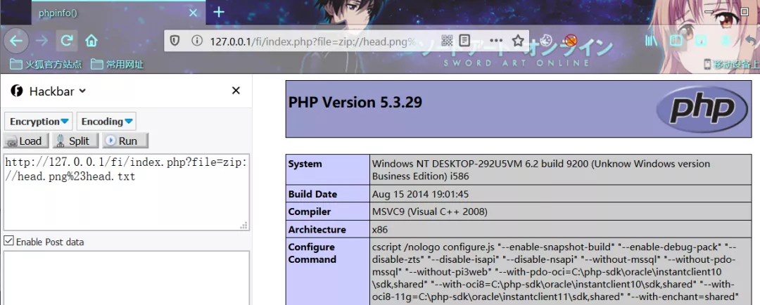The height and width of the screenshot is (305, 760).
Task: Open tracking protection shield in the address bar
Action: coord(175,41)
